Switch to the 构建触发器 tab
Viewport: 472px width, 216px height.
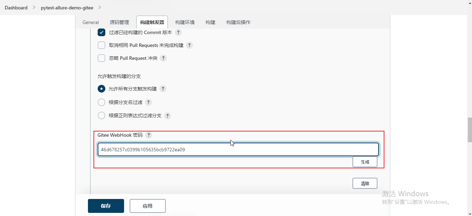point(152,22)
